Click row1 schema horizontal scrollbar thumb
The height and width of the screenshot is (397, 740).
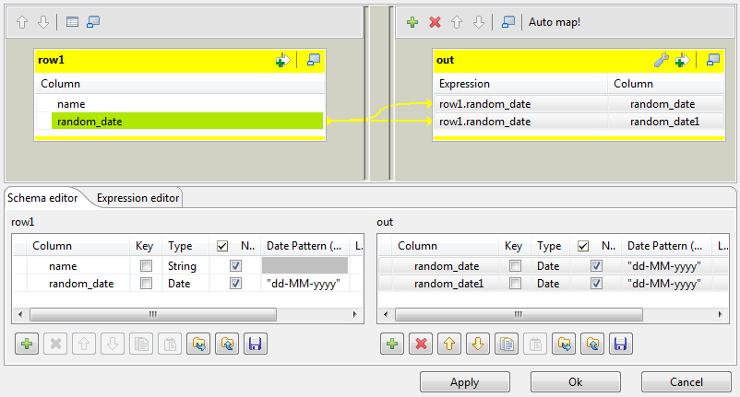point(153,314)
